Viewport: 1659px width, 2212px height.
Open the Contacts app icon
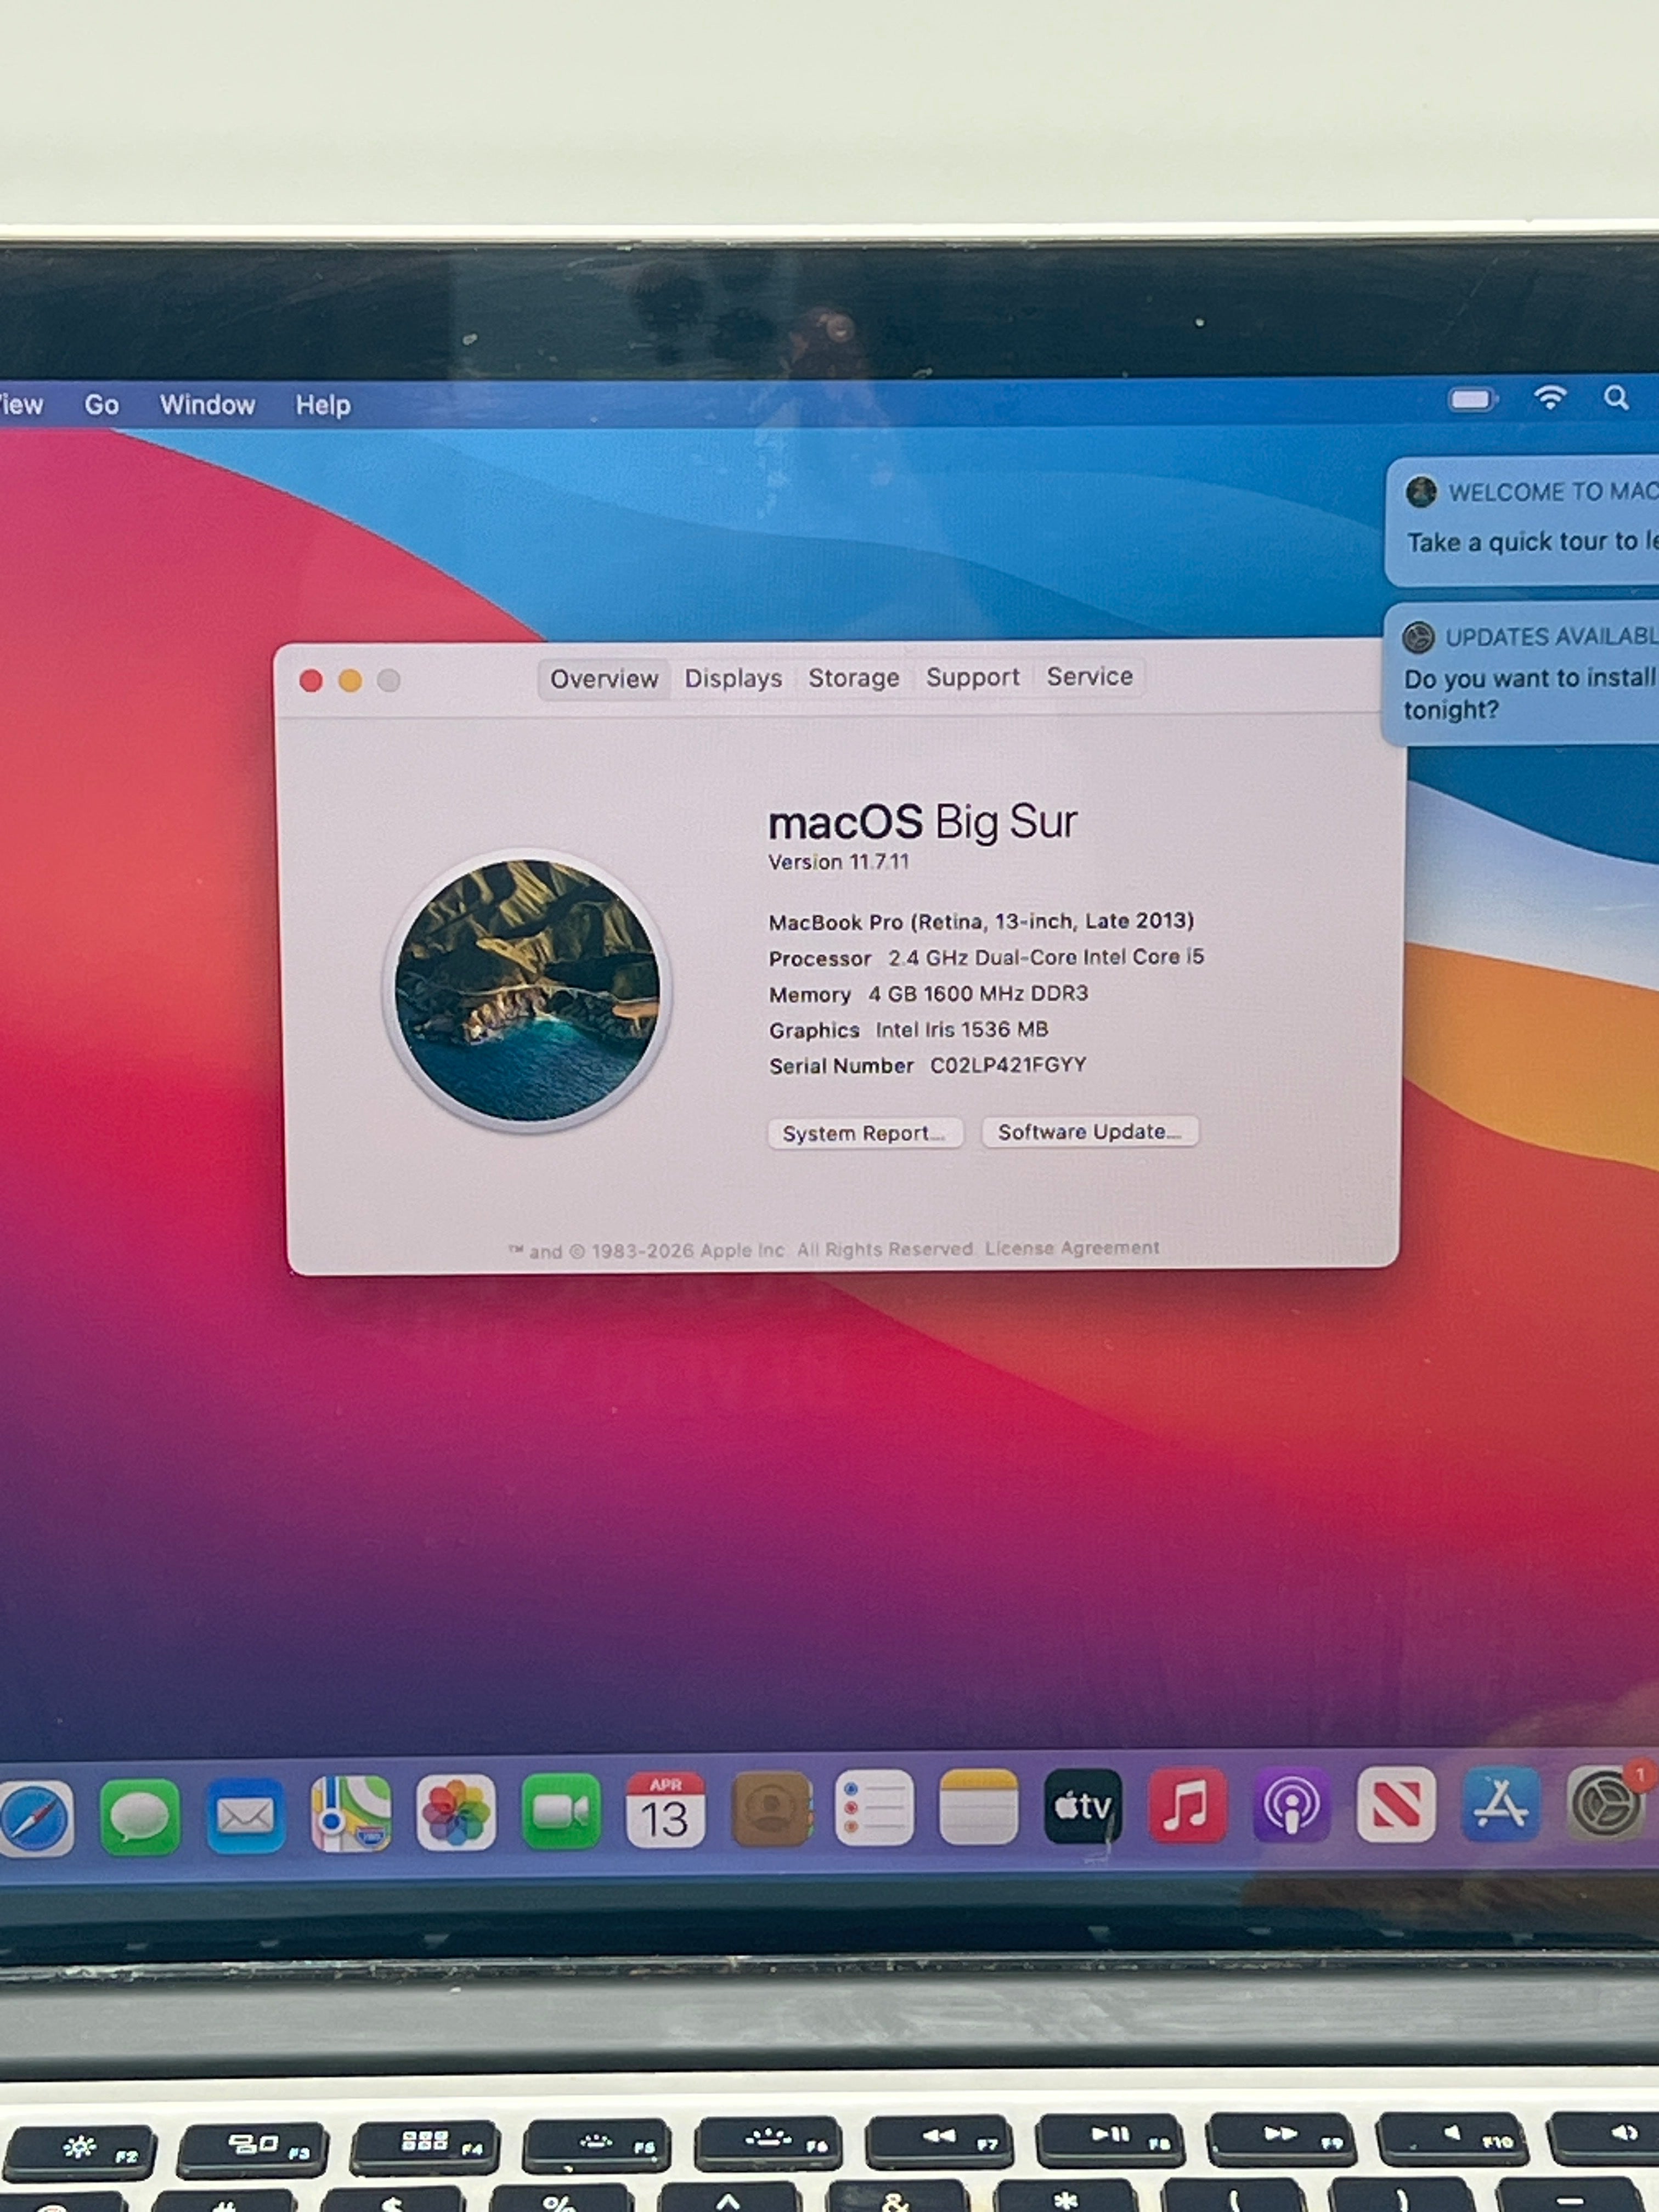click(771, 1809)
